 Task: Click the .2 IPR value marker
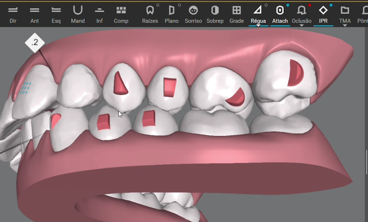click(x=34, y=43)
